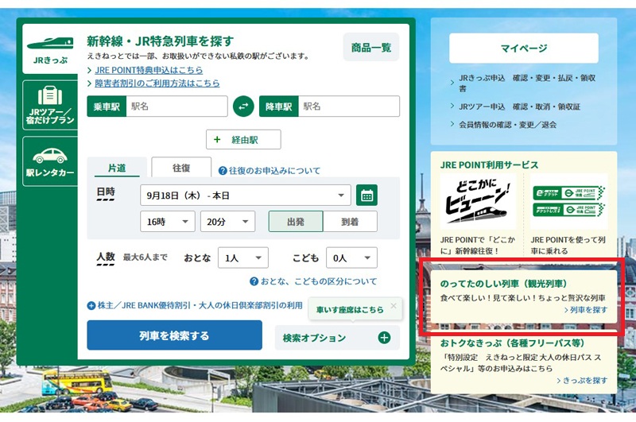
Task: Expand 株主/JRE BANK優待割引 plus icon
Action: [x=91, y=306]
